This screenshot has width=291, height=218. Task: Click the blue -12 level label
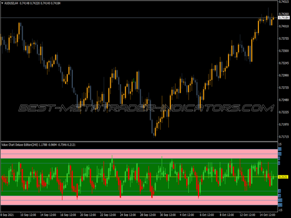280,205
